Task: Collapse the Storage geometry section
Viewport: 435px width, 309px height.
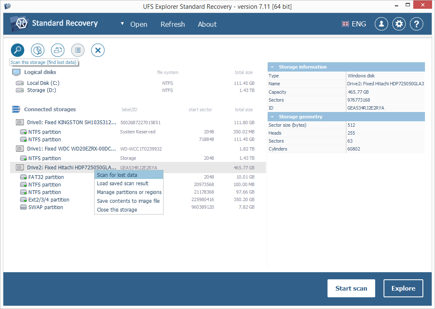Action: (272, 117)
